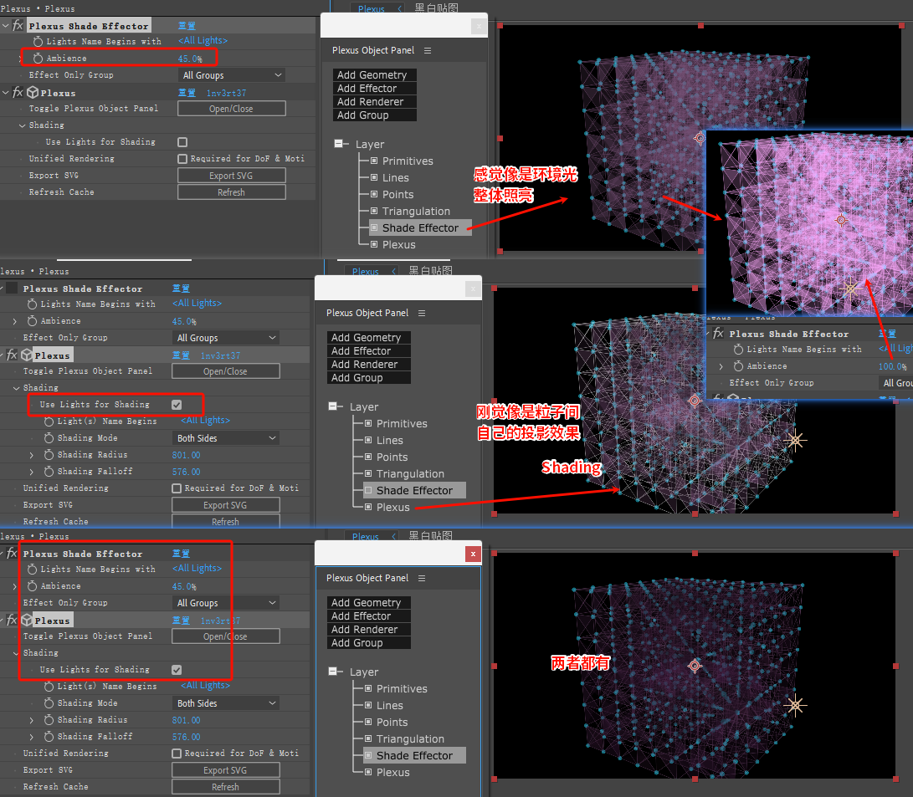Open hamburger menu of middle Plexus Object Panel
The image size is (913, 797).
point(422,313)
